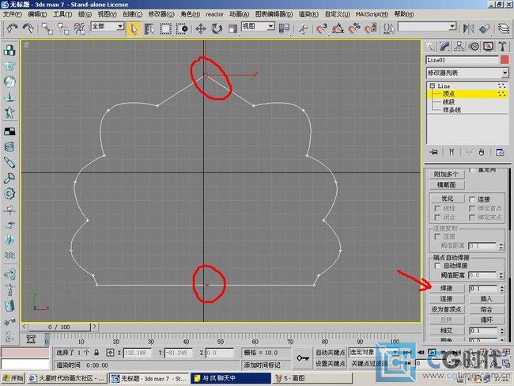514x386 pixels.
Task: Open the 渲染(R) menu
Action: (308, 14)
